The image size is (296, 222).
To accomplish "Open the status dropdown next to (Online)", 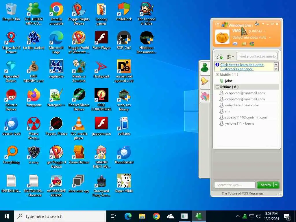I will 264,31.
